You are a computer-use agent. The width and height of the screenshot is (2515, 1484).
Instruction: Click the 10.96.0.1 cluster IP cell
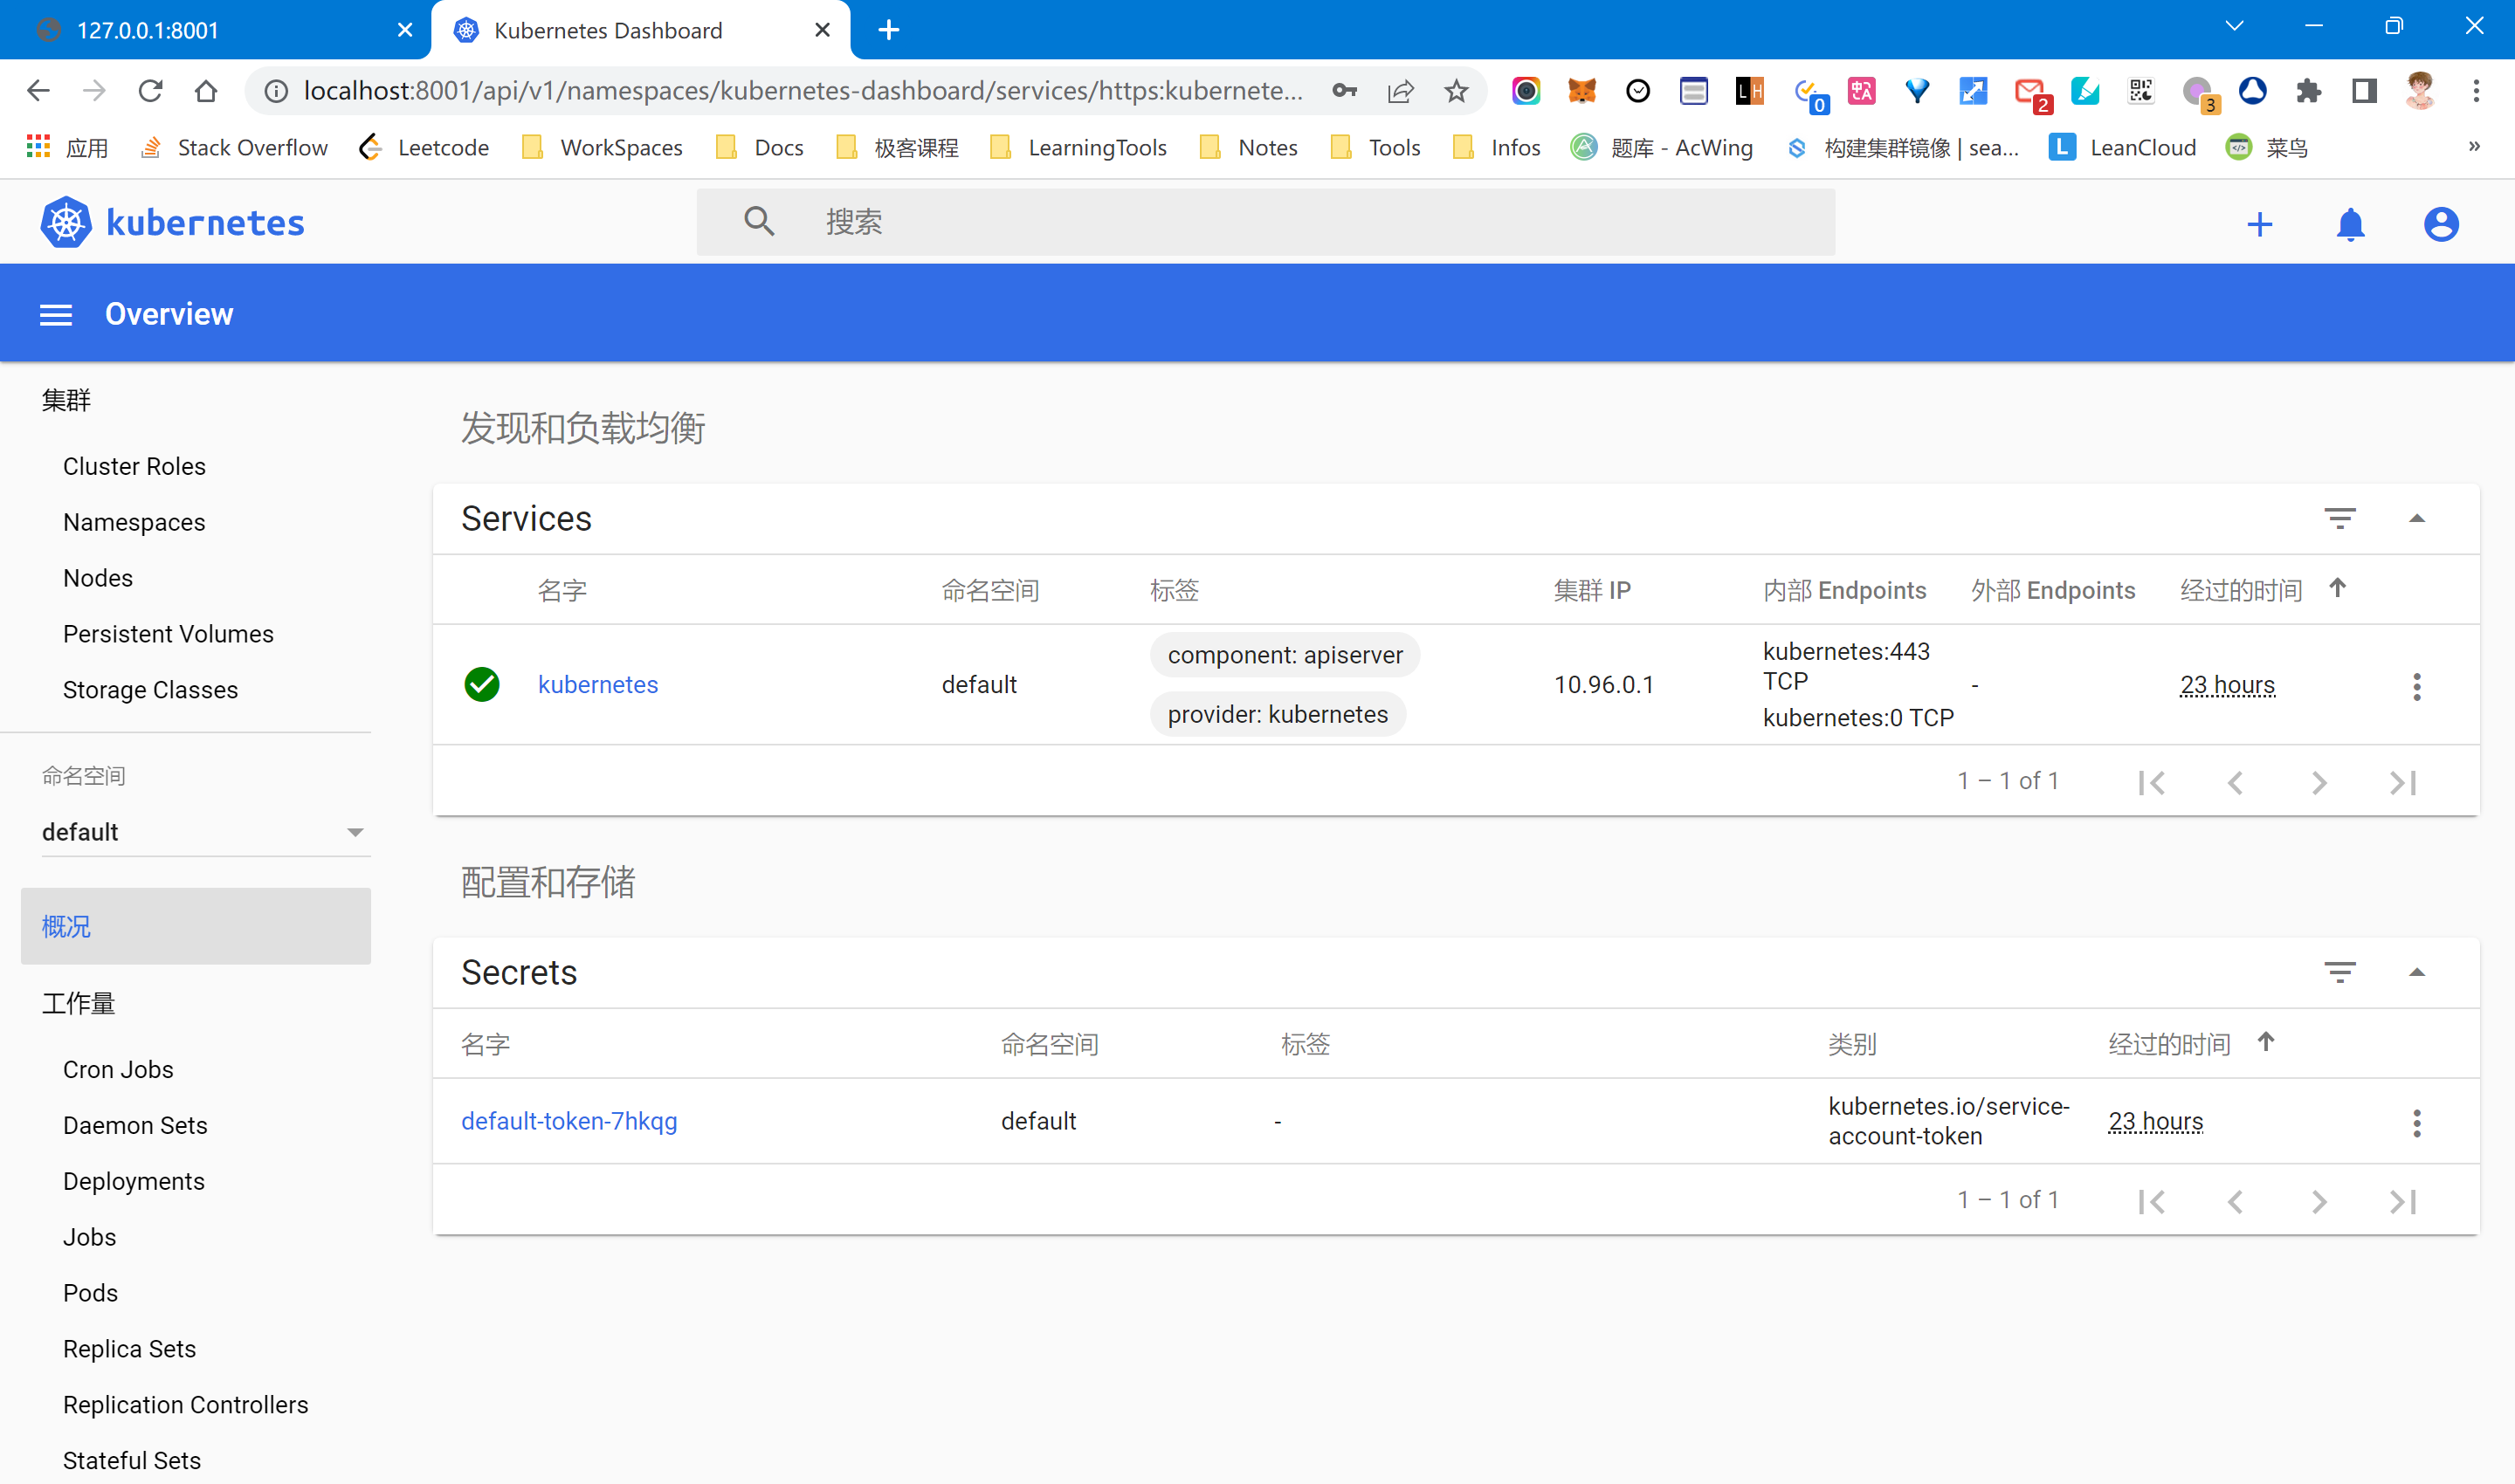(x=1603, y=685)
